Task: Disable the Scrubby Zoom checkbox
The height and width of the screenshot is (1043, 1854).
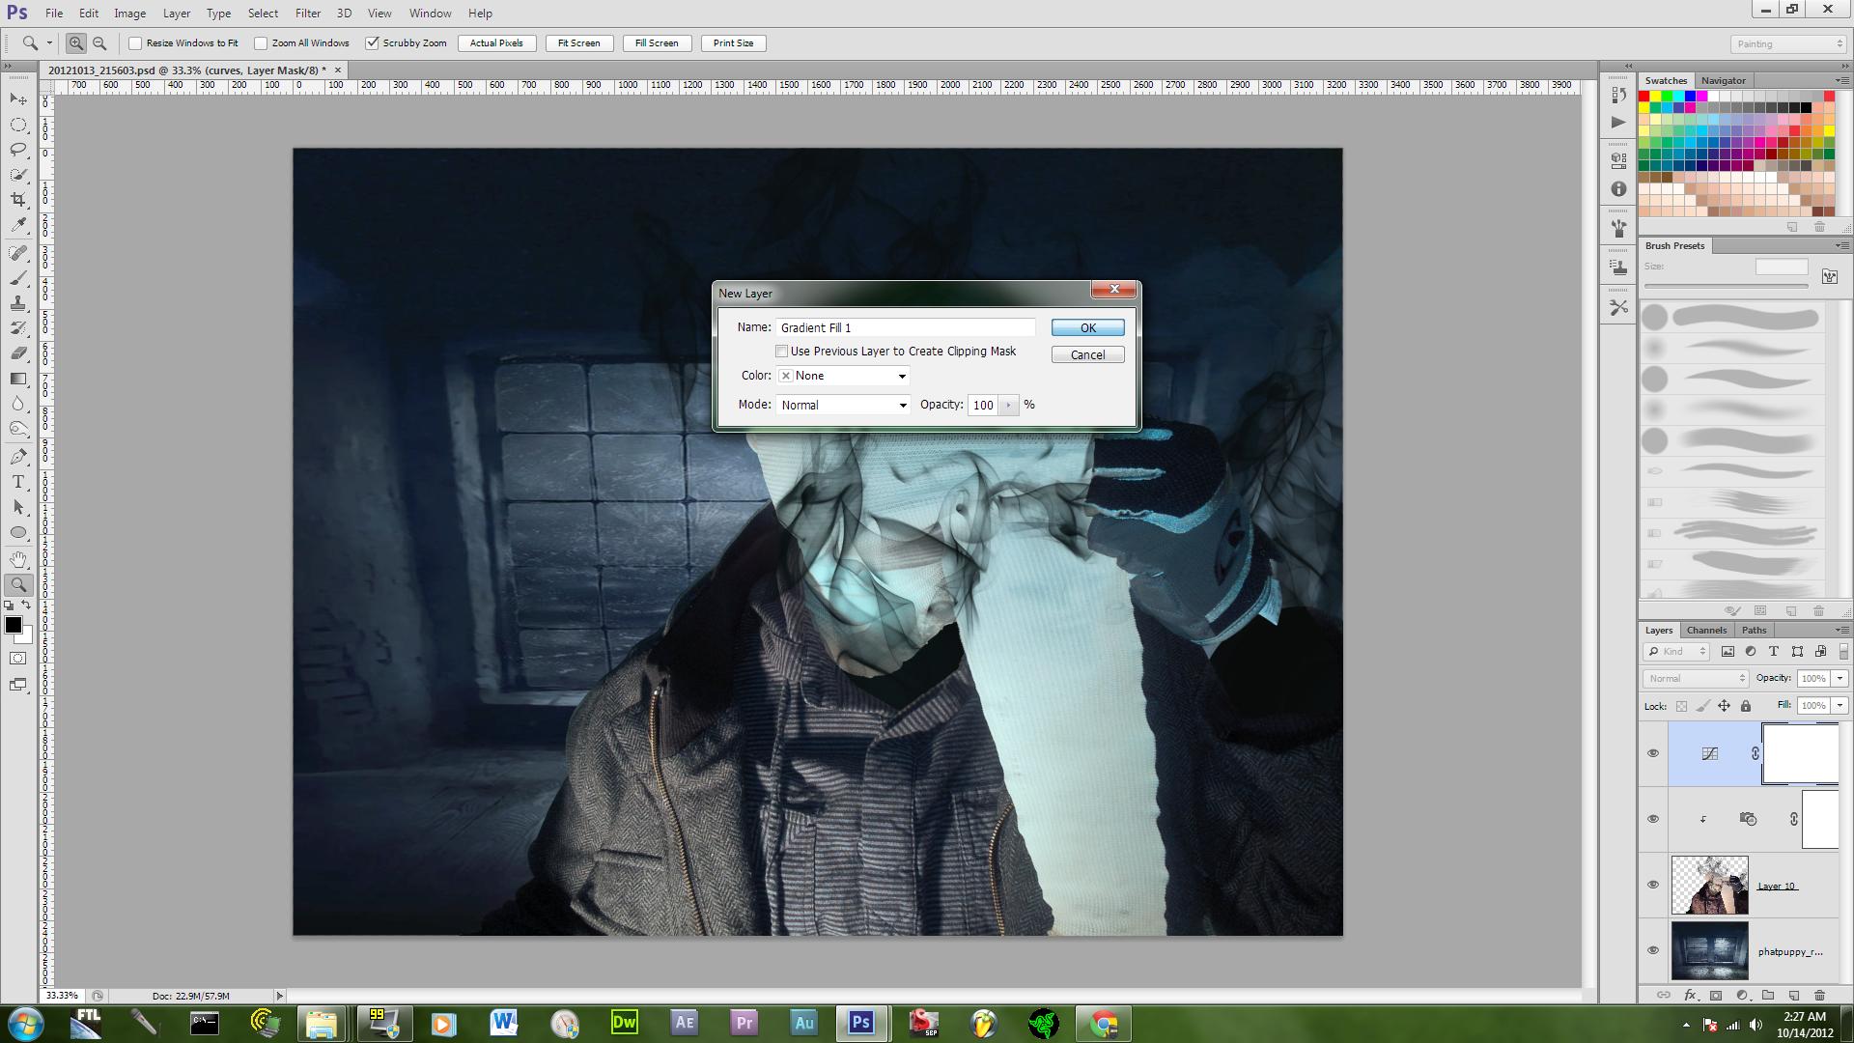Action: (x=372, y=43)
